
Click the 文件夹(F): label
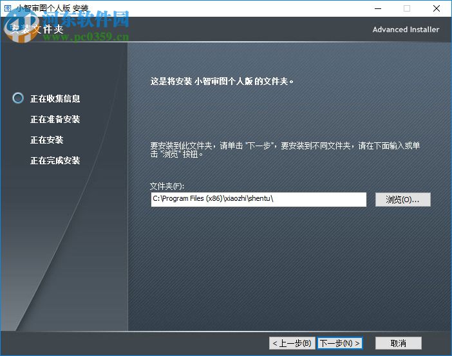(167, 186)
